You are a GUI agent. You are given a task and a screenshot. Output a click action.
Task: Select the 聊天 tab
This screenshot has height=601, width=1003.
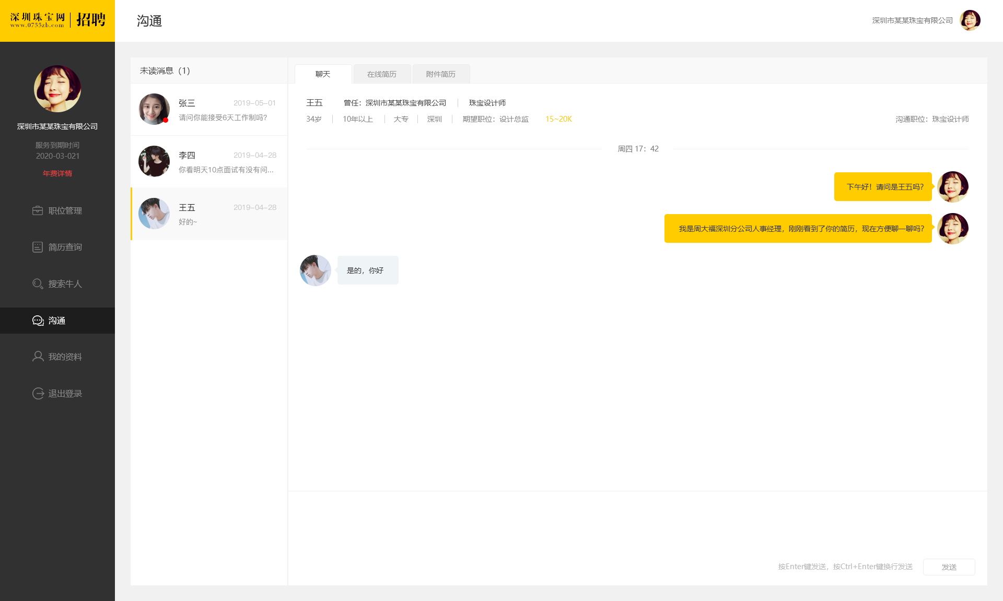point(323,74)
